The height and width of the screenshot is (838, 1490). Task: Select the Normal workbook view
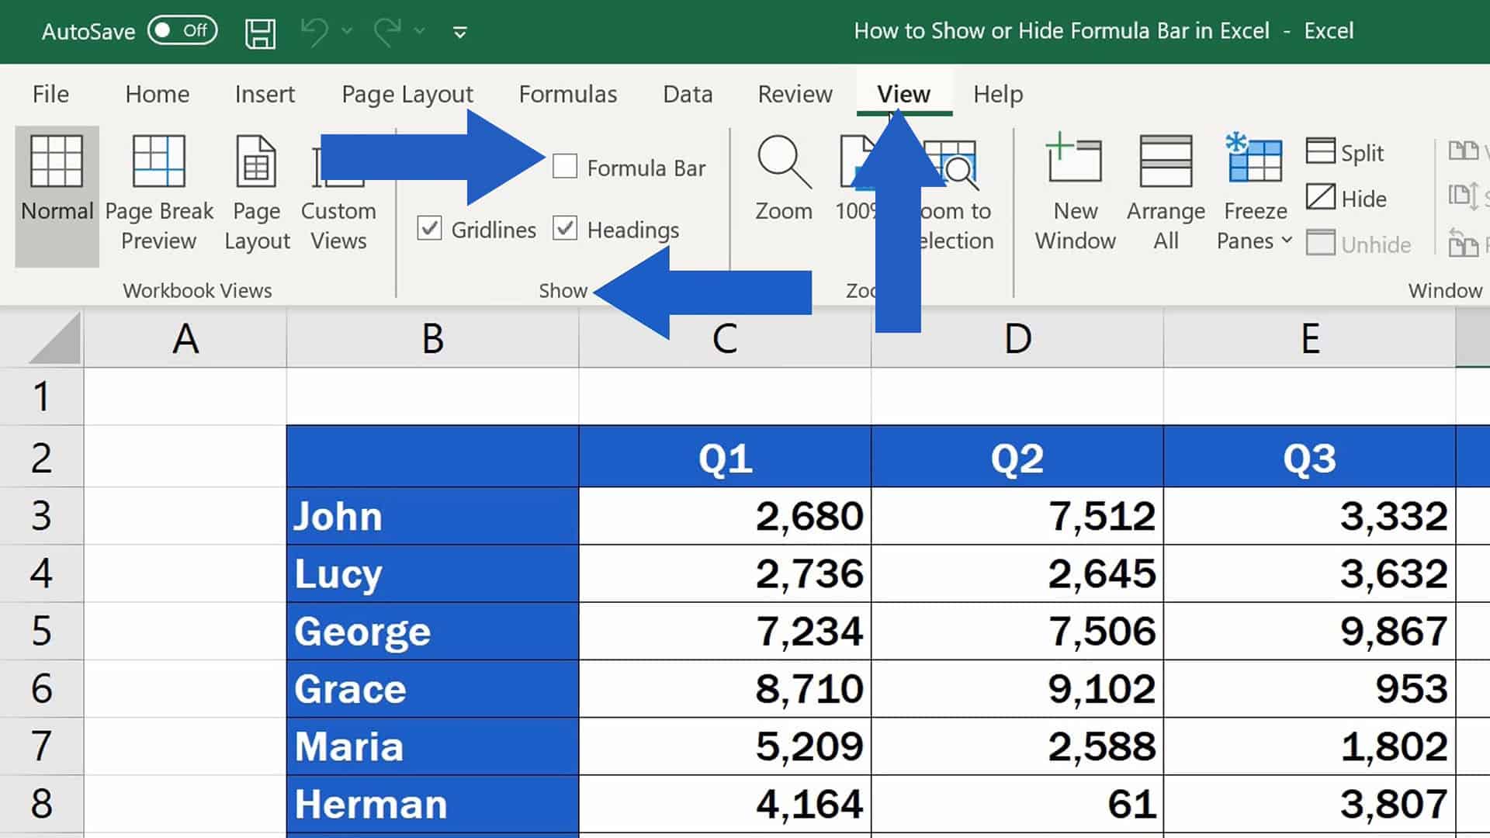pyautogui.click(x=57, y=186)
